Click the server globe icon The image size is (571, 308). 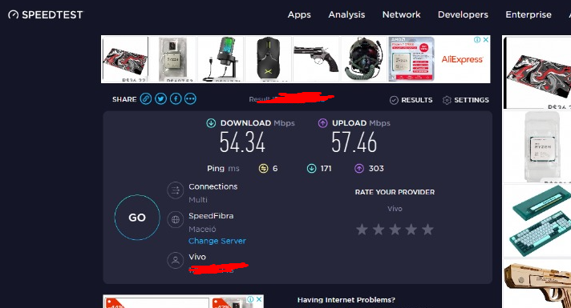point(175,219)
